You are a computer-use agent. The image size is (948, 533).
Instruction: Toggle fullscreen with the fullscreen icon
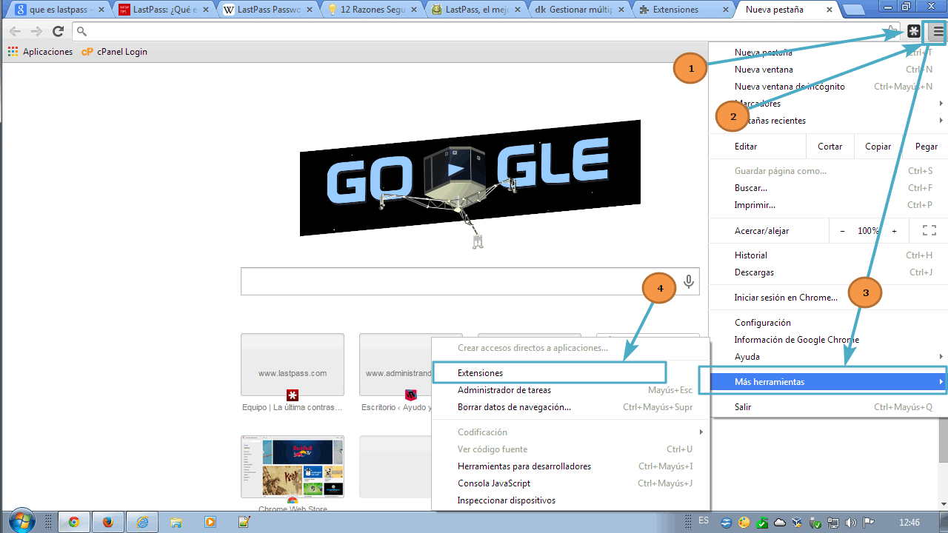(x=929, y=231)
